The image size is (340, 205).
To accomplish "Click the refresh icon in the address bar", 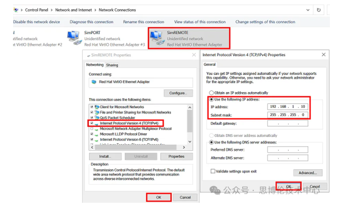I will (319, 10).
